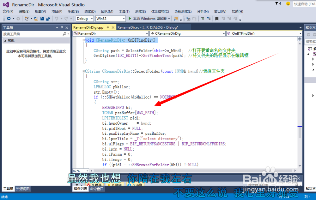This screenshot has width=316, height=200.
Task: Close the RenameDirDlg.cpp tab
Action: pos(113,27)
